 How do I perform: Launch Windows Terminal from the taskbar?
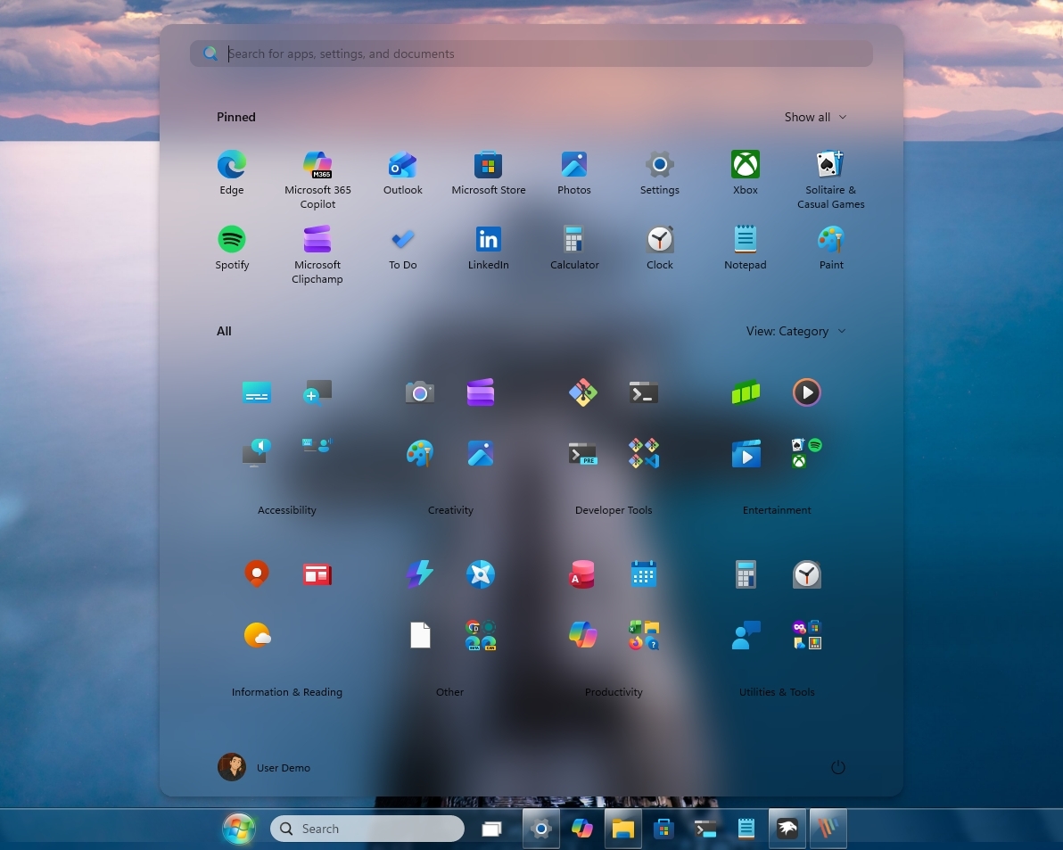pyautogui.click(x=705, y=829)
